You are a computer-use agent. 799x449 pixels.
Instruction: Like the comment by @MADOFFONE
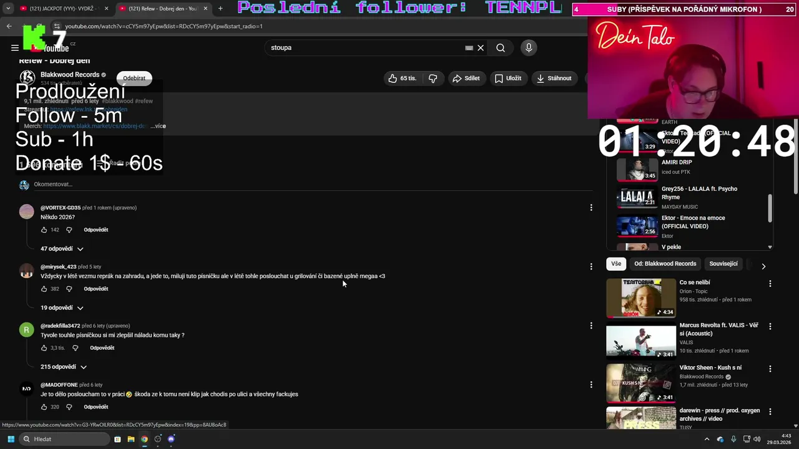pos(44,407)
